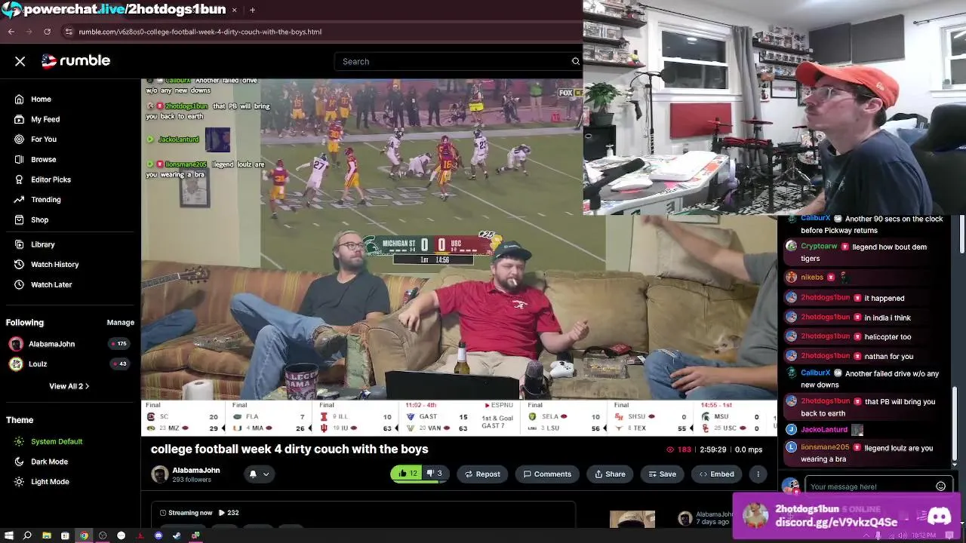Screen dimensions: 966x543
Task: Click the Shop bag icon
Action: click(x=19, y=219)
